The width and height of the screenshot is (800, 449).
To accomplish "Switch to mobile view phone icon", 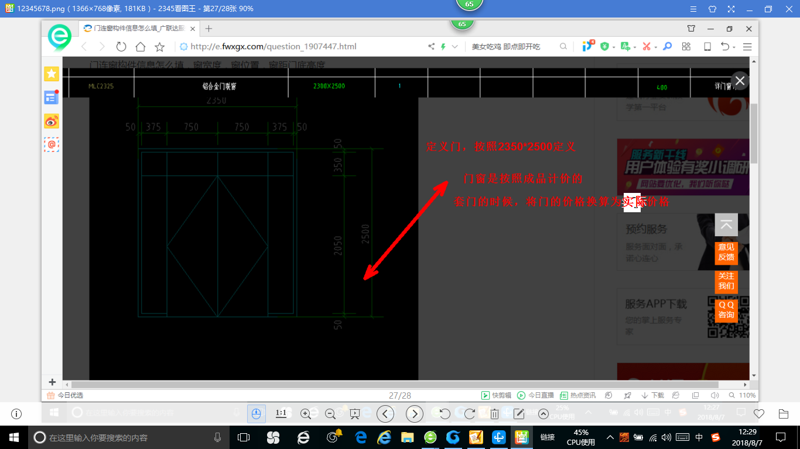I will (x=707, y=47).
